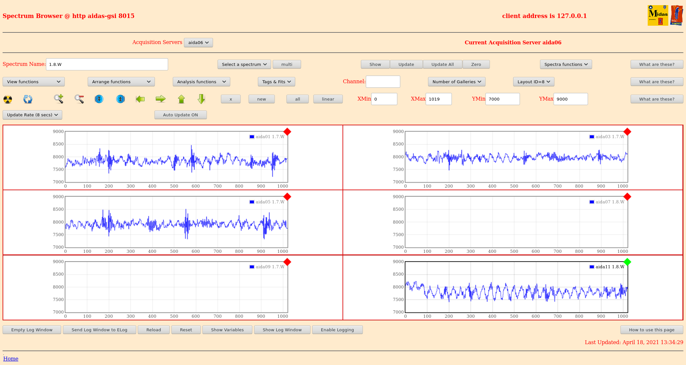Toggle the linear scale button
686x365 pixels.
[x=328, y=99]
